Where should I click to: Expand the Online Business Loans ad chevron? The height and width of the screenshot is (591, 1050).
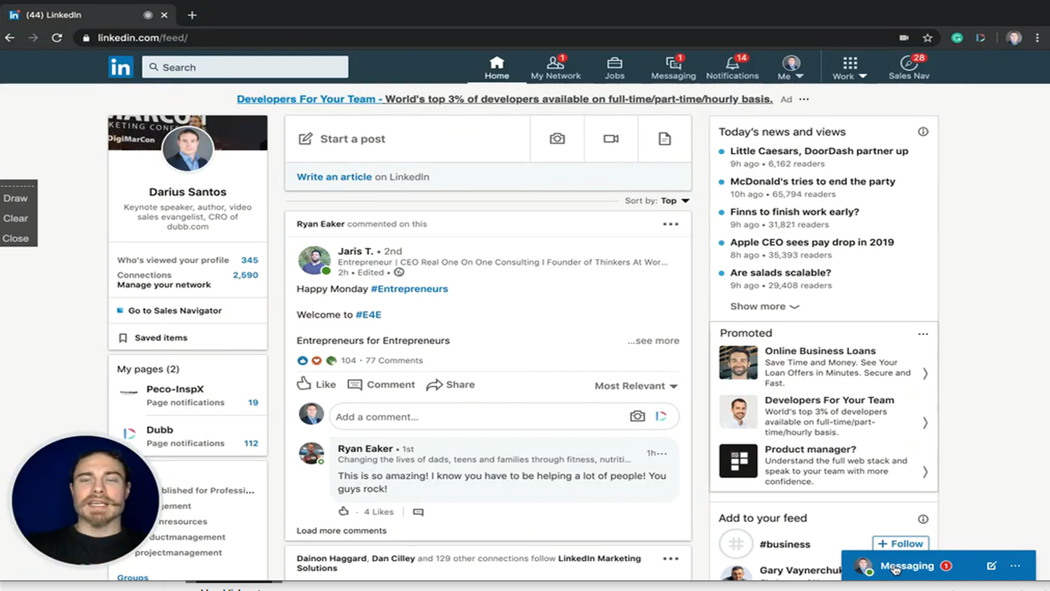[x=925, y=373]
